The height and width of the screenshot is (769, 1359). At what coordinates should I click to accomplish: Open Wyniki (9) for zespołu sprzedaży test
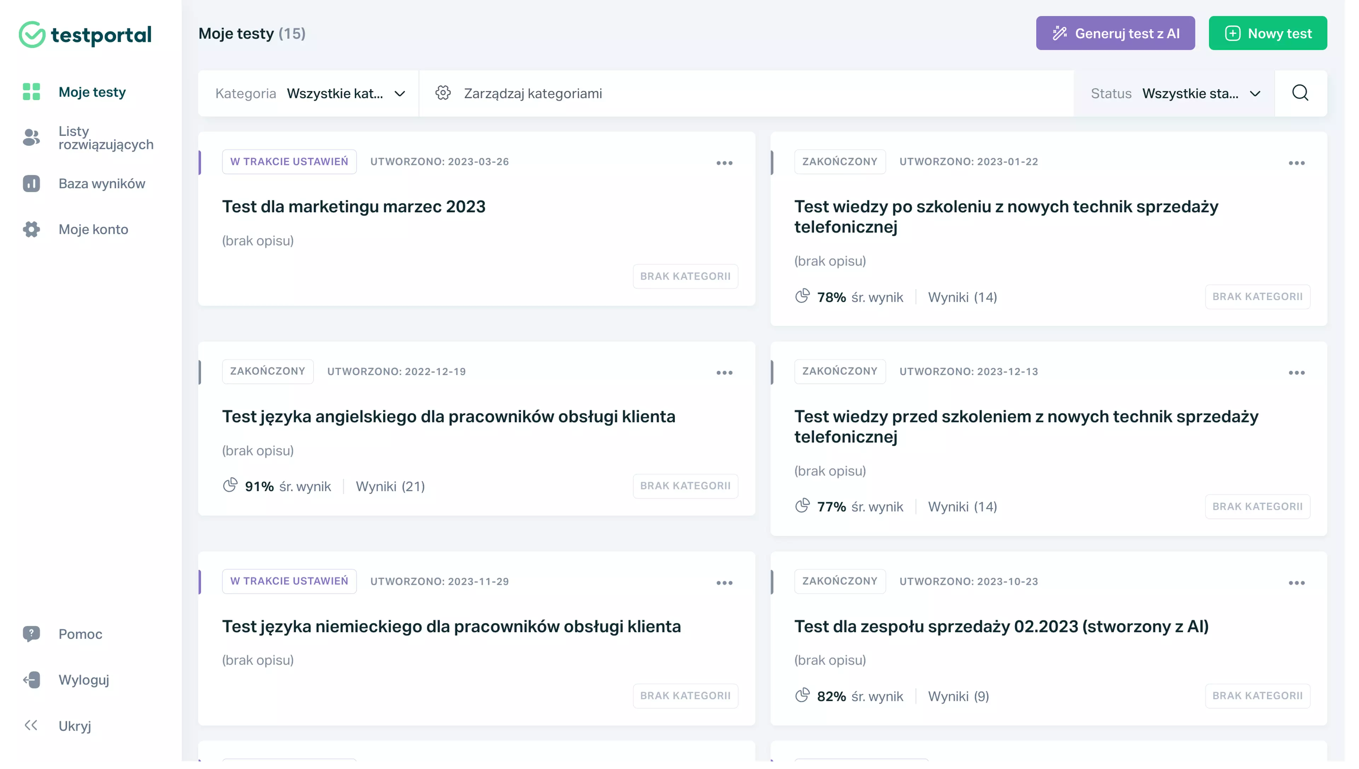(959, 697)
